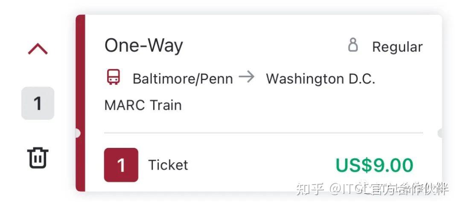Screen dimensions: 461x208
Task: Click the red up chevron arrow
Action: click(x=38, y=49)
